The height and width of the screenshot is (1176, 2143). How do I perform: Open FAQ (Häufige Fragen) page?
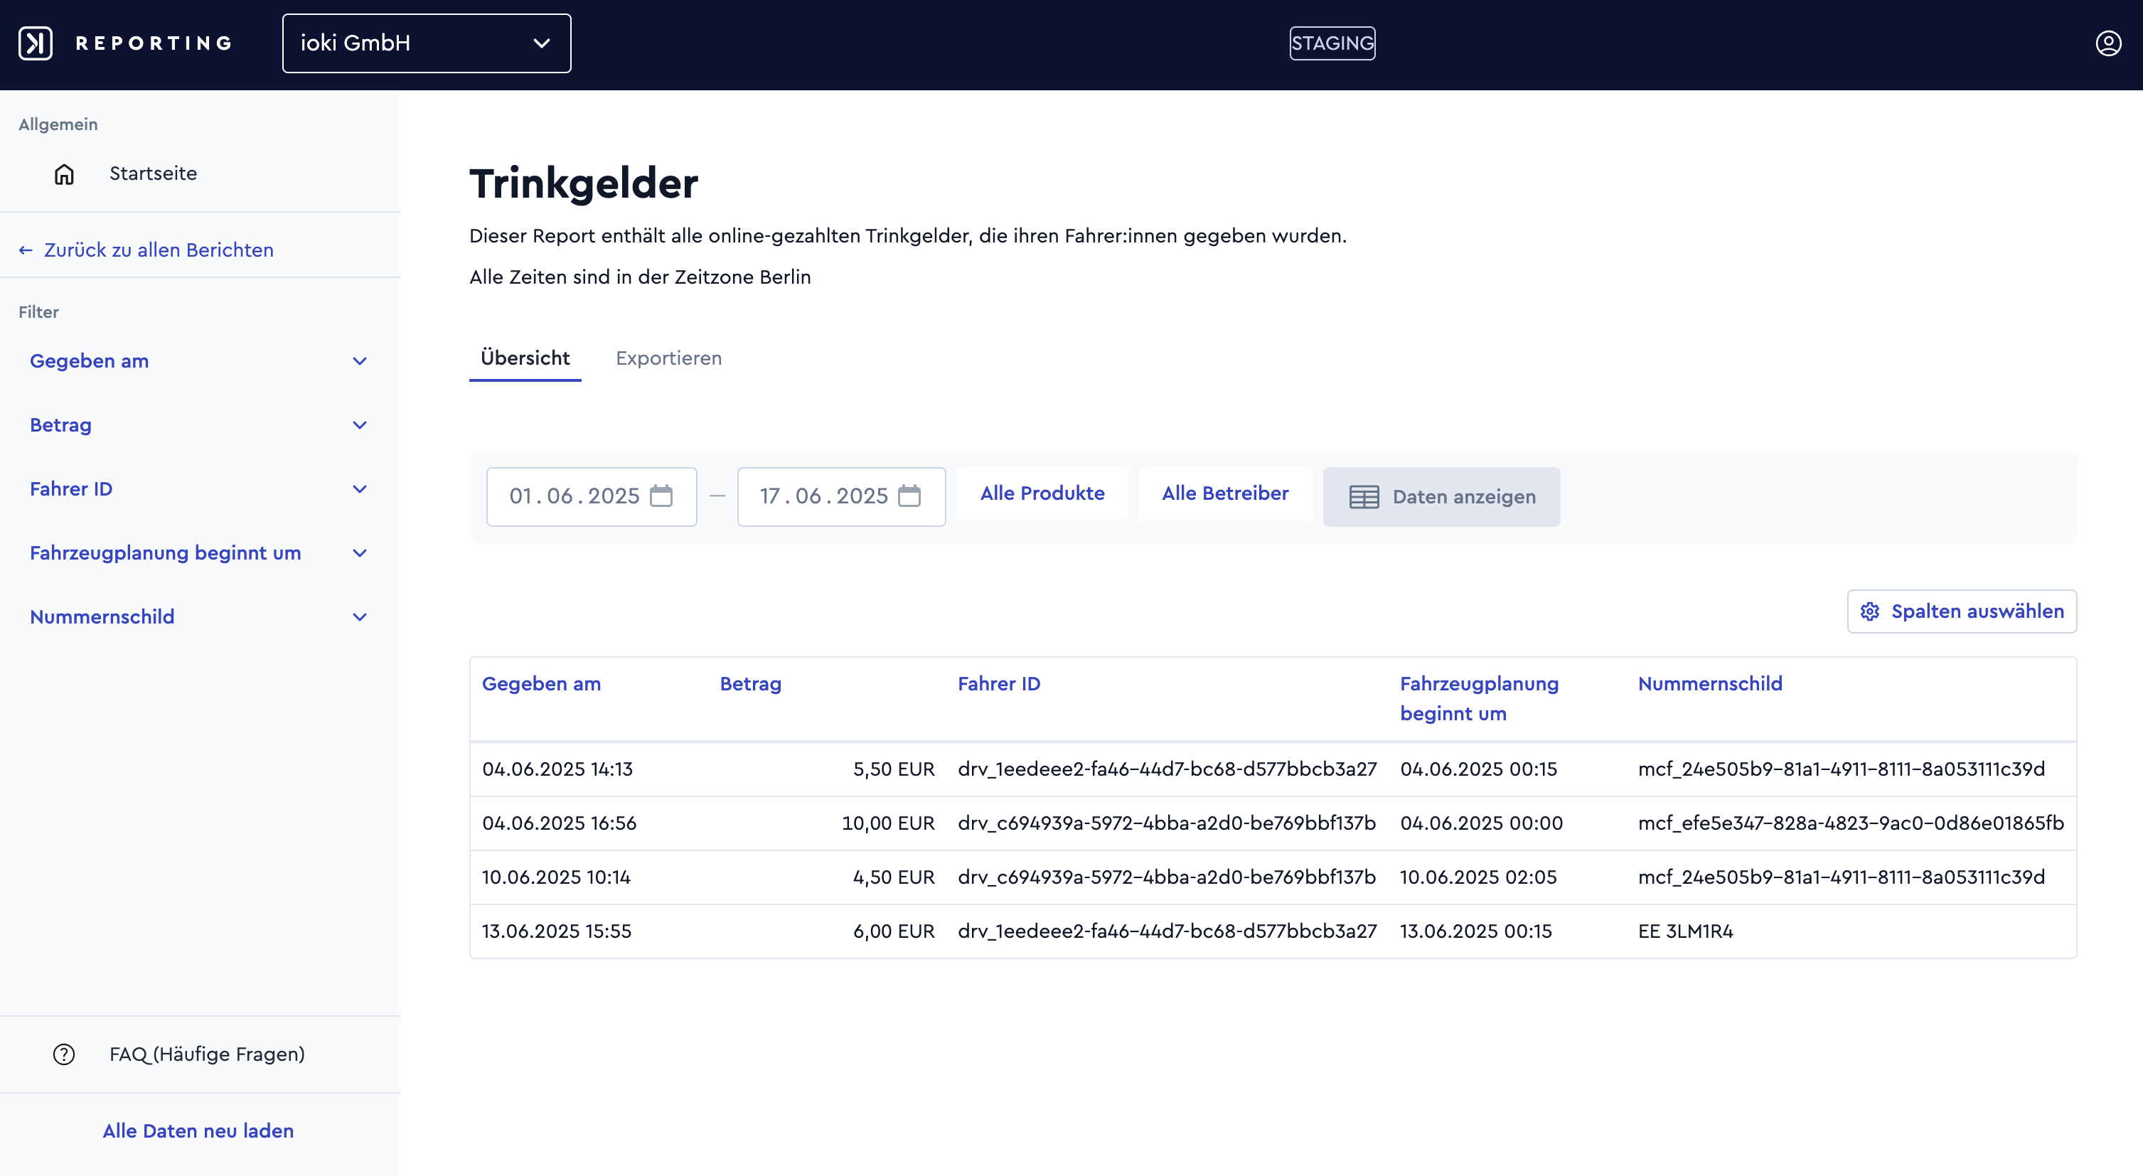[207, 1054]
